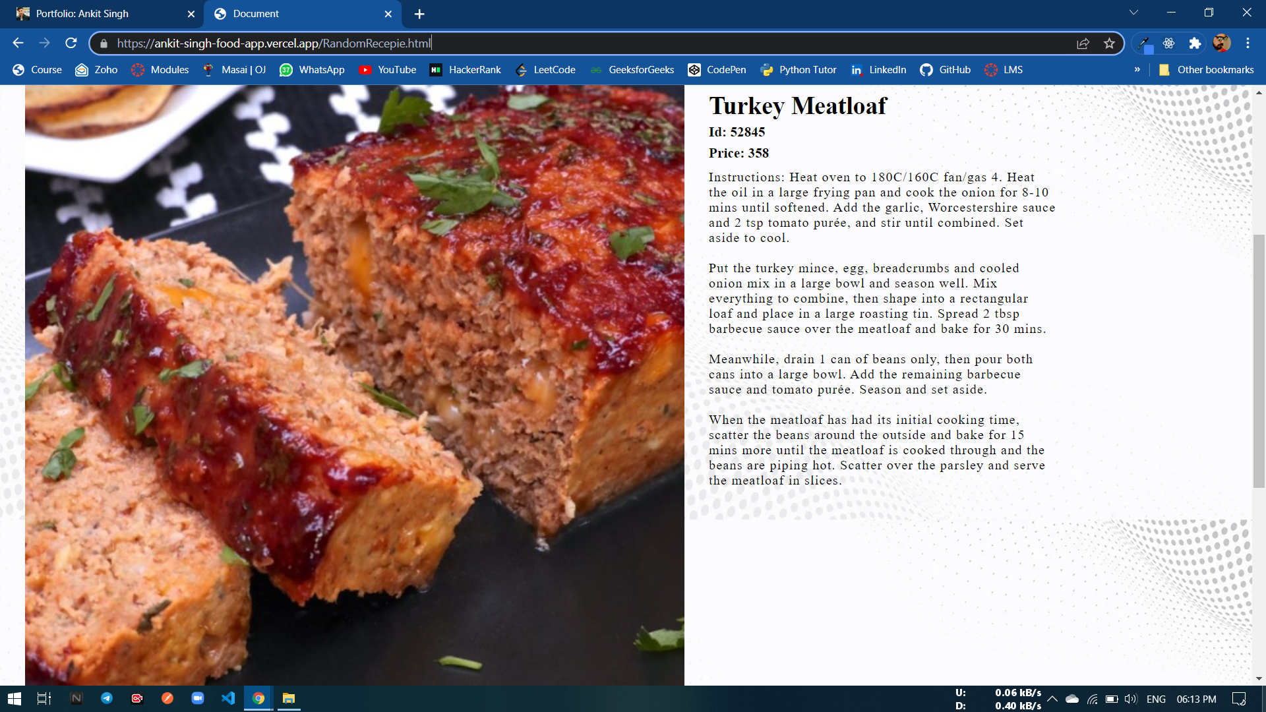
Task: Close the Portfolio: Ankit Singh tab
Action: 191,14
